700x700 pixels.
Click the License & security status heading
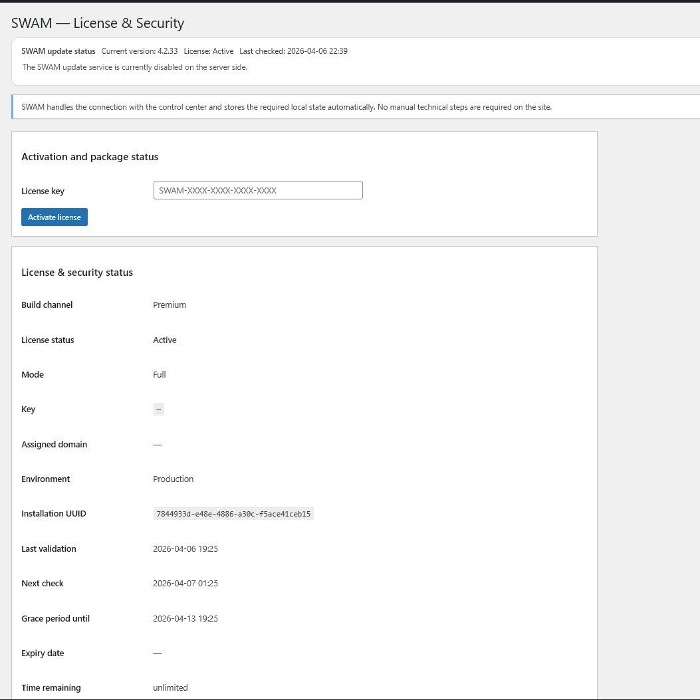coord(77,273)
